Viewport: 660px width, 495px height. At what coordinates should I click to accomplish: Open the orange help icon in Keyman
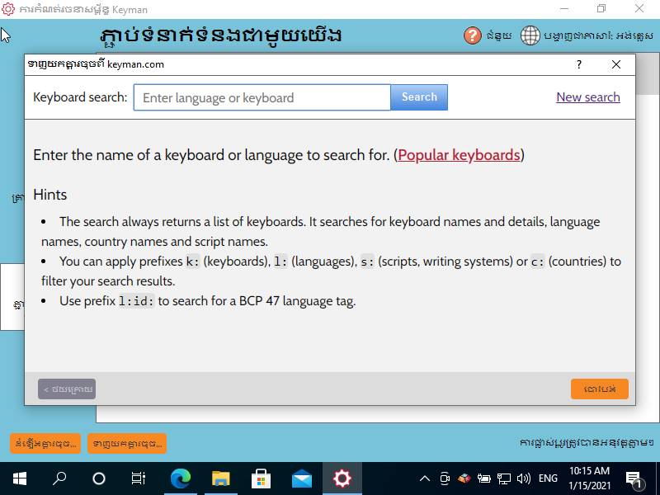click(472, 35)
